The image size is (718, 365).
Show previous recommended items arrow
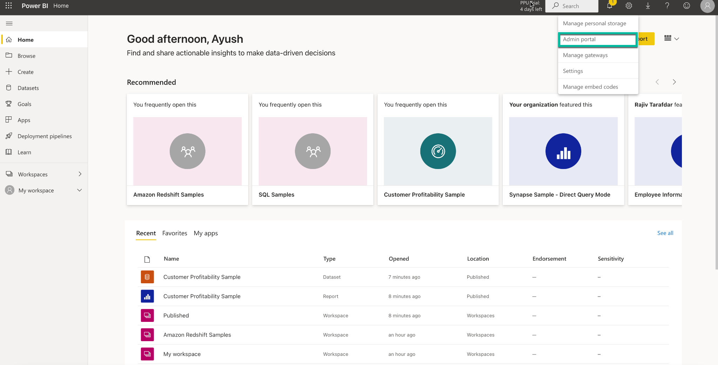[657, 82]
